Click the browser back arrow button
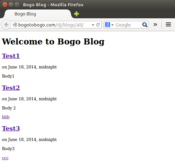175x164 pixels. (6, 25)
